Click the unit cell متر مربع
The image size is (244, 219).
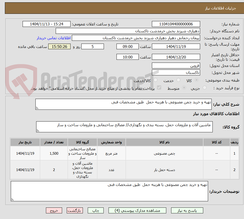point(111,154)
